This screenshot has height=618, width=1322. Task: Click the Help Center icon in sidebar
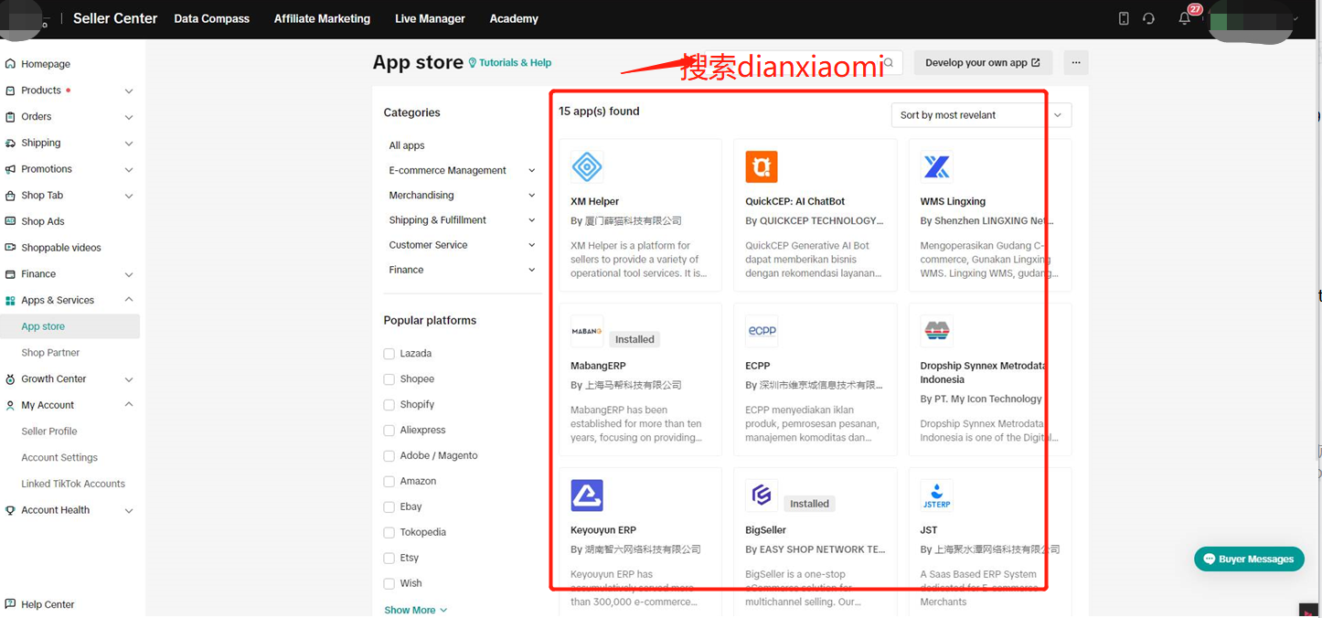(10, 604)
